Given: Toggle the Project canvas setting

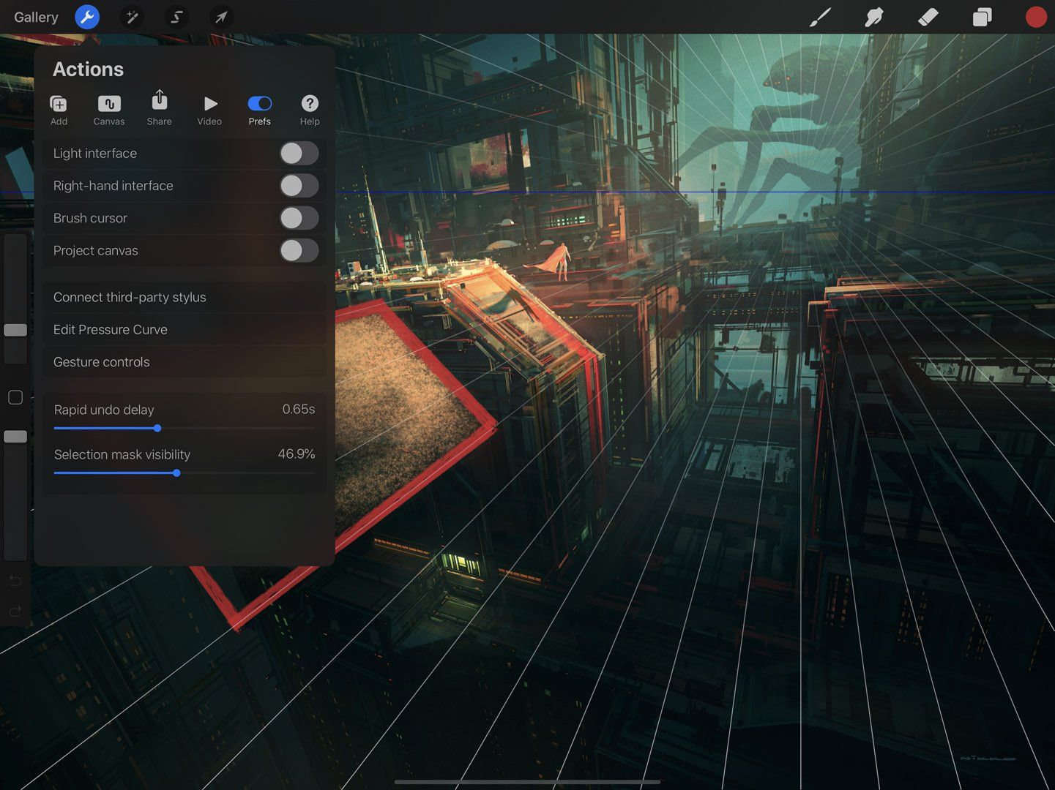Looking at the screenshot, I should (299, 250).
